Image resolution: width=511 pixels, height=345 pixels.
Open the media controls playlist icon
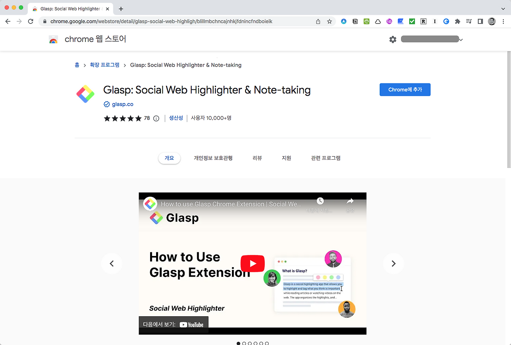point(469,22)
